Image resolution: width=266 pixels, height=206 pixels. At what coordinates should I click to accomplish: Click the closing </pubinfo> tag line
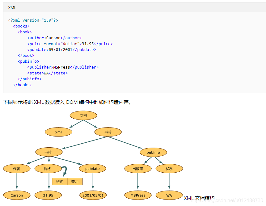click(x=30, y=79)
